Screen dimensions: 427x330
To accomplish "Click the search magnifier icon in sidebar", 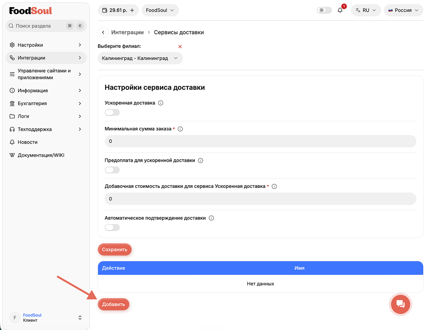I will point(11,26).
